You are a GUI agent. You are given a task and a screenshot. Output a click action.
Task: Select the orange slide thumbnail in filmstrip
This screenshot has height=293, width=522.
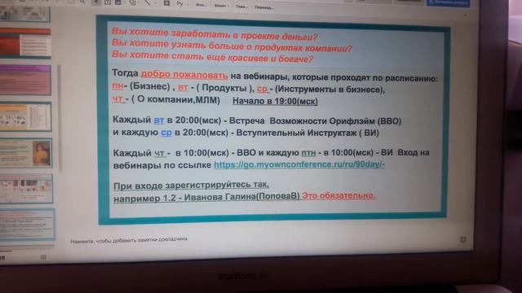25,43
